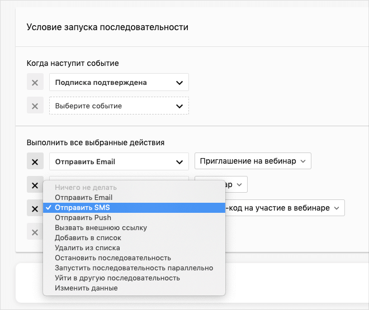Delete the 'Отправить Email' action row
Viewport: 369px width, 310px height.
click(35, 161)
